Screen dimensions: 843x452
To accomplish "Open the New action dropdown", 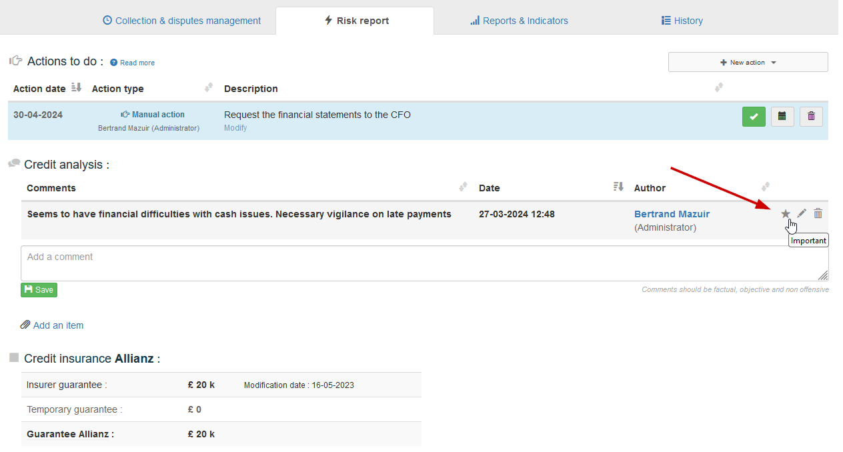I will click(x=748, y=62).
